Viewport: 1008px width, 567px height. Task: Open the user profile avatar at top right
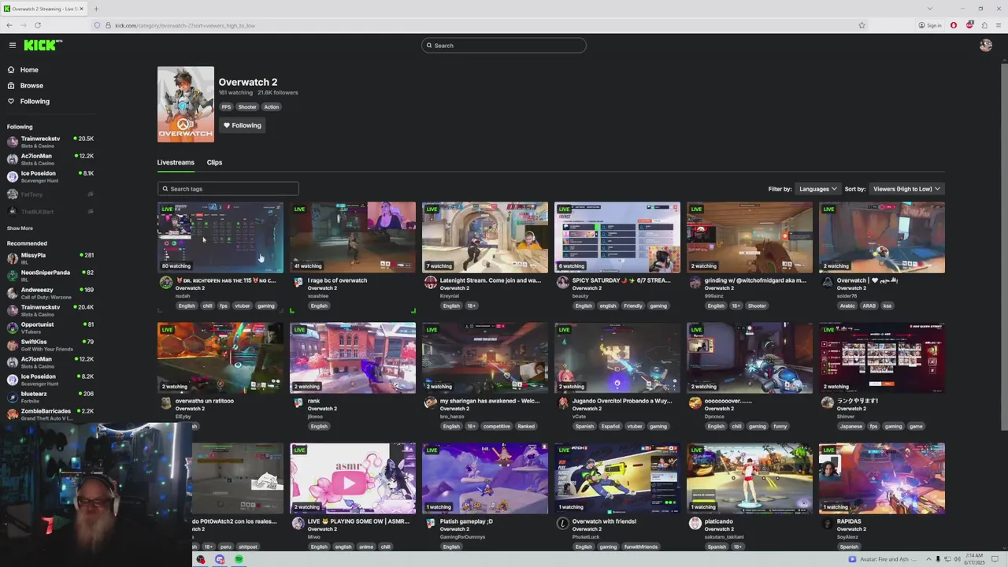[x=985, y=46]
